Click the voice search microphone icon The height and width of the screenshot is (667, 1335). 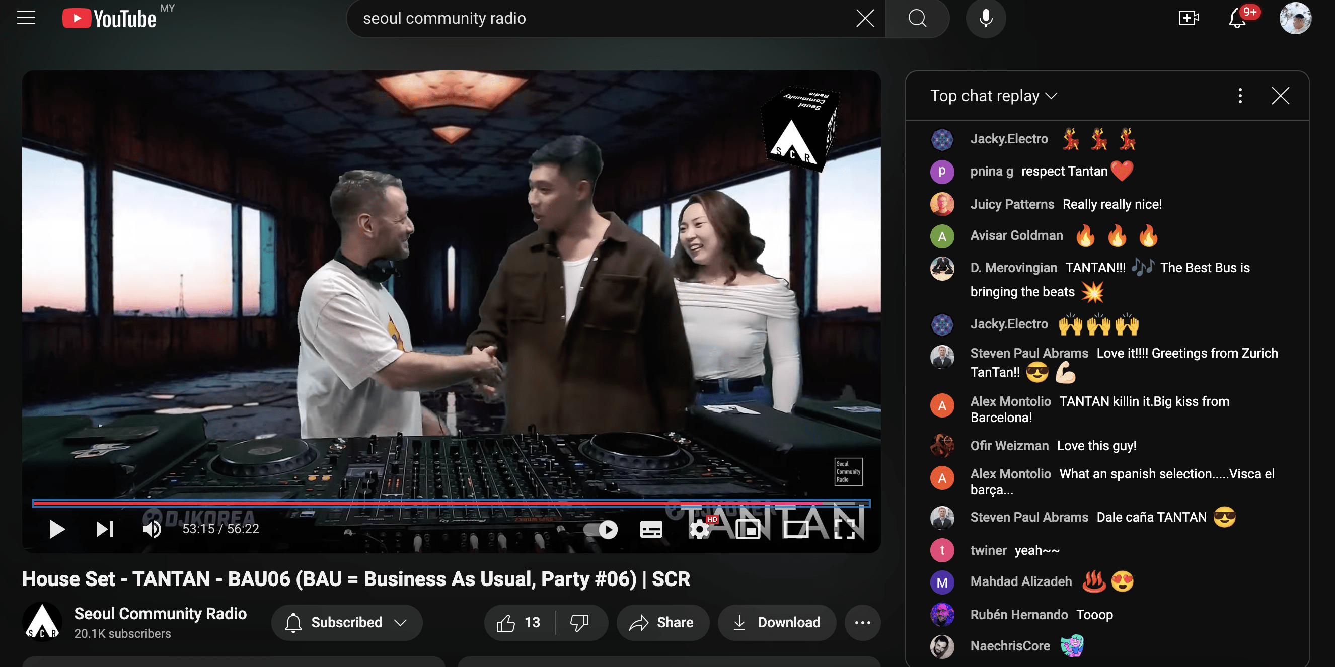tap(986, 18)
